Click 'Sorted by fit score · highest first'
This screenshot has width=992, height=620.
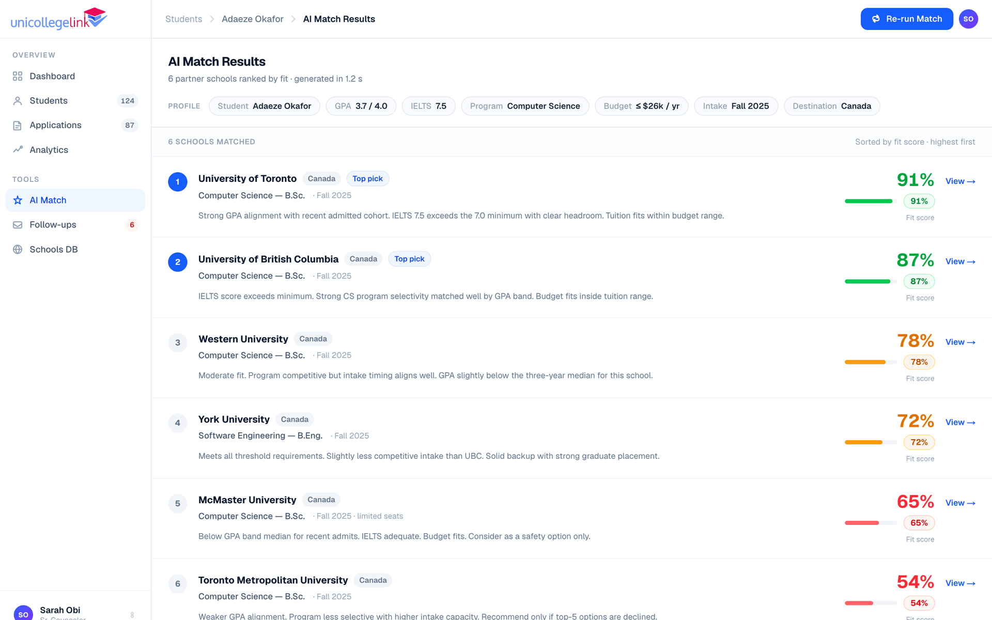[915, 142]
